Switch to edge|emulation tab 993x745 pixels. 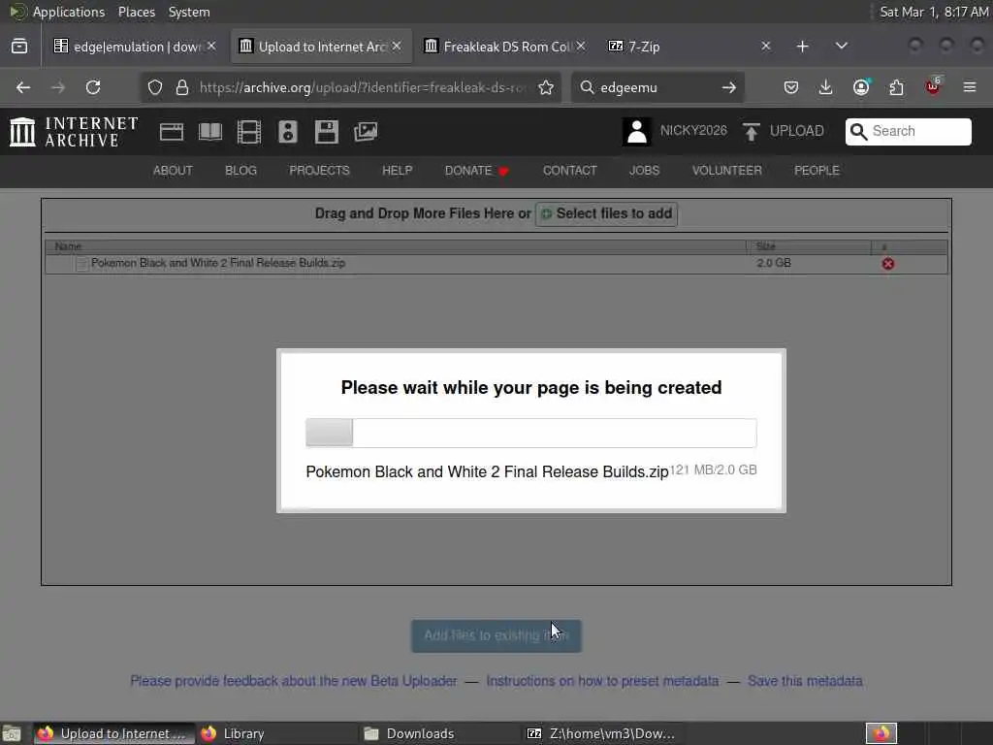134,47
